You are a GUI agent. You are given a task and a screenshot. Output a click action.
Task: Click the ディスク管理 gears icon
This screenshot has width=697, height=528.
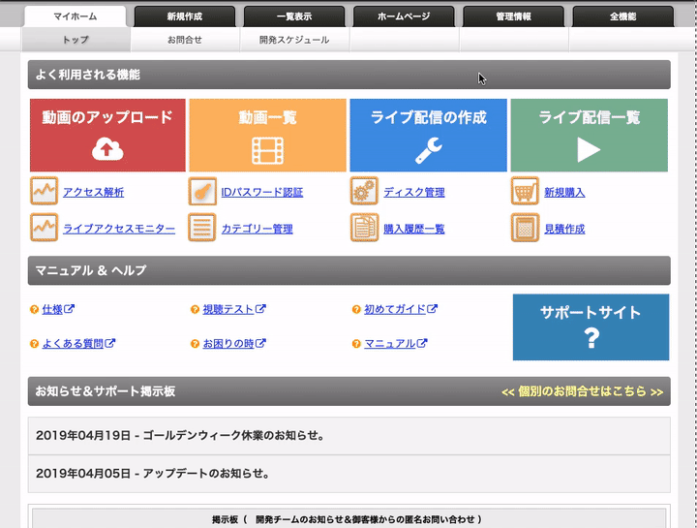[364, 191]
